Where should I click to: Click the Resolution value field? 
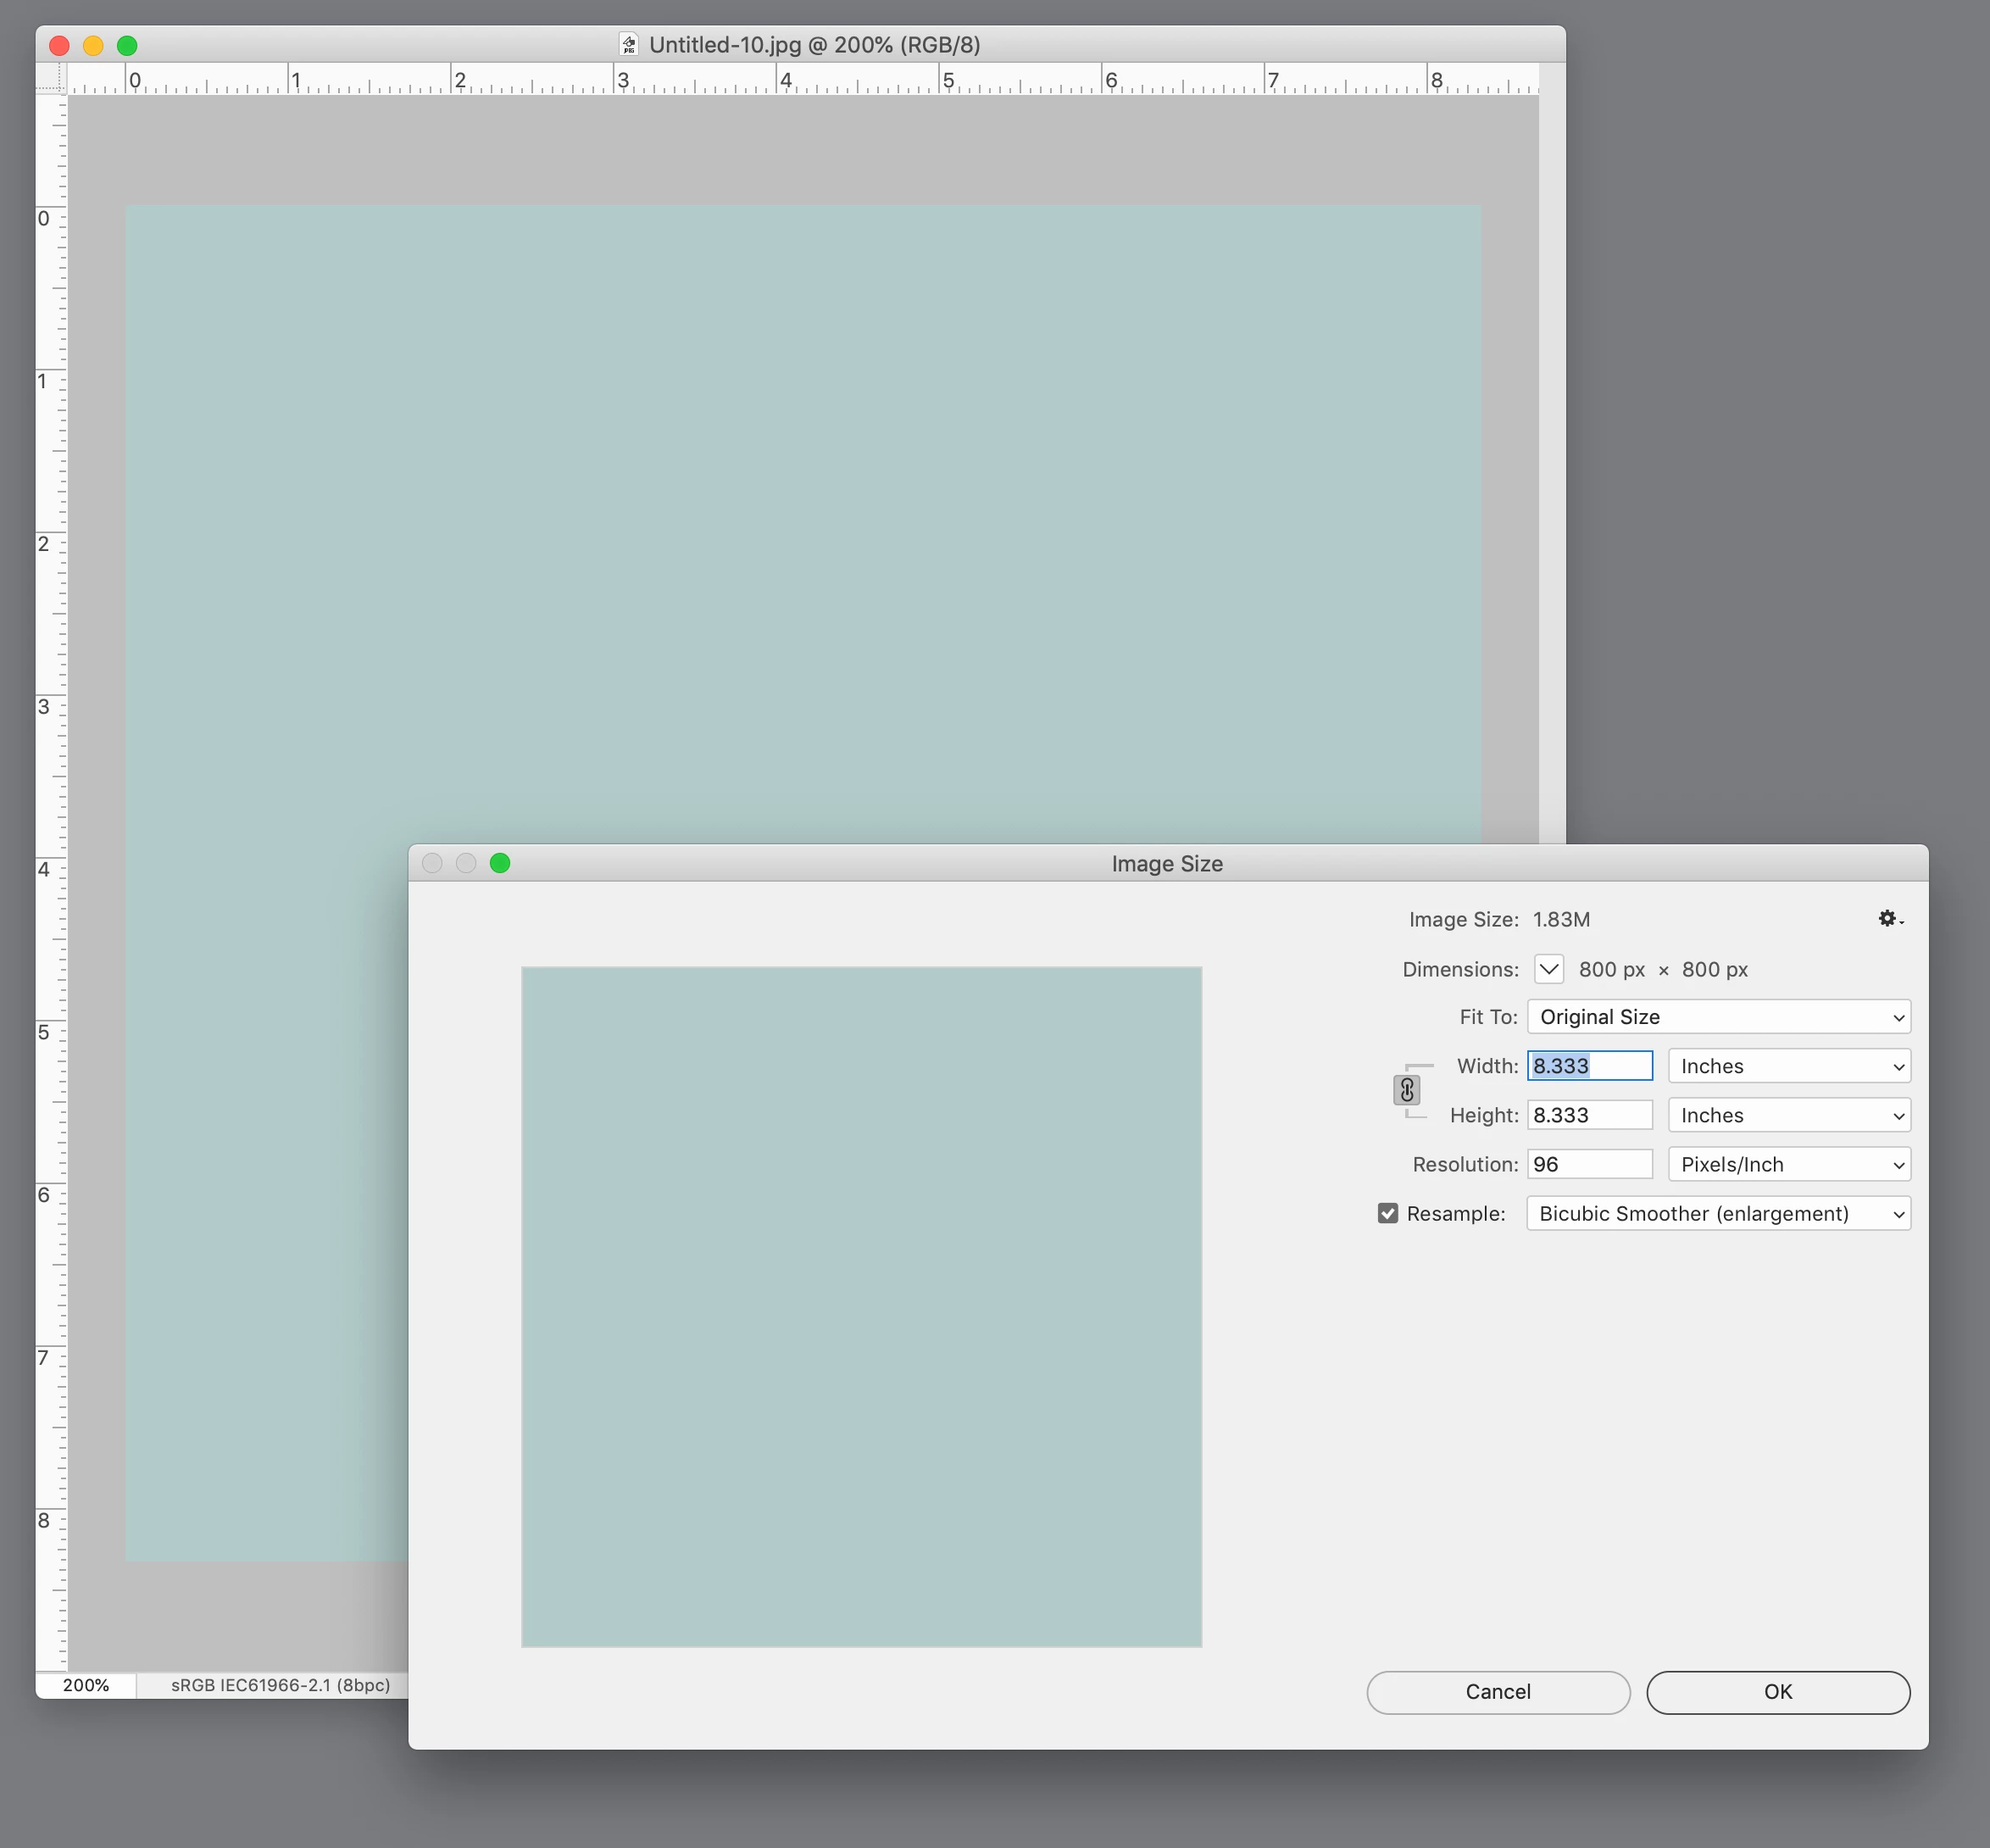(1588, 1164)
